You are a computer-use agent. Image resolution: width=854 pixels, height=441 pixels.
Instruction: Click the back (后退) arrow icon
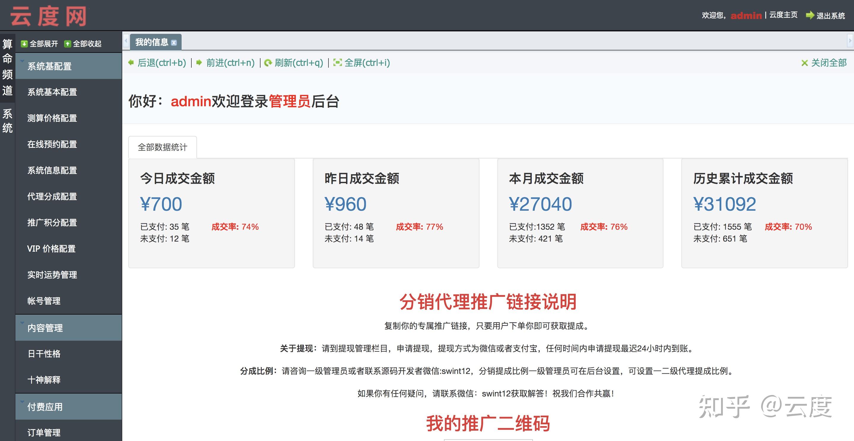tap(131, 62)
